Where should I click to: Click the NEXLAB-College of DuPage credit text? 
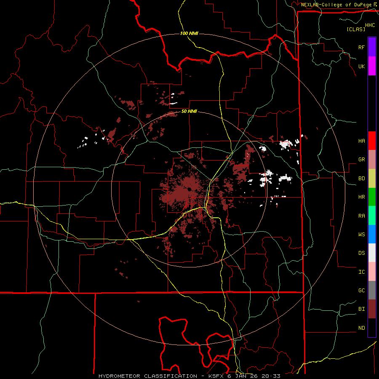336,5
